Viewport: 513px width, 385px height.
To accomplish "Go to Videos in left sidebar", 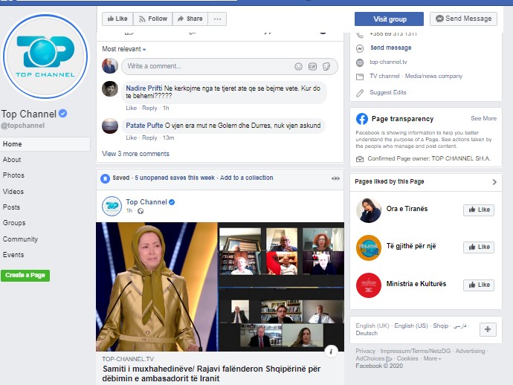I will tap(13, 192).
